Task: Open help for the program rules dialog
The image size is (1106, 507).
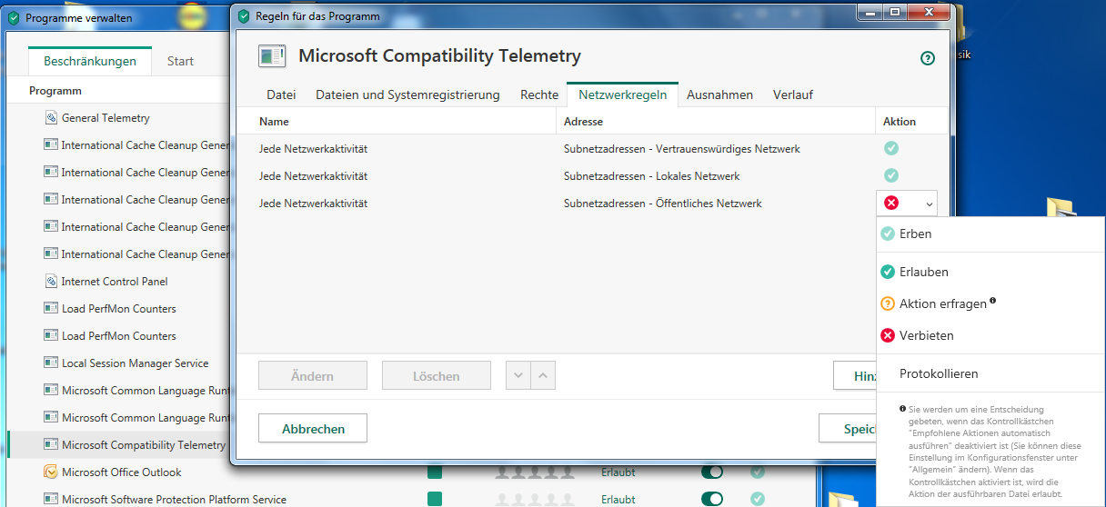Action: pos(928,58)
